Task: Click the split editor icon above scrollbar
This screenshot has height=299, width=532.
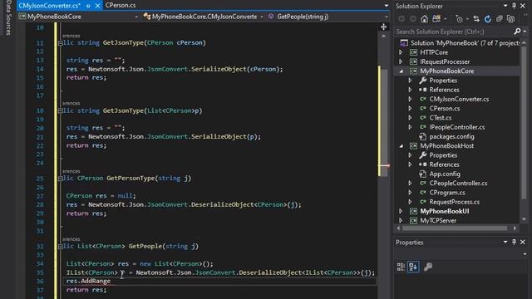Action: [x=383, y=27]
